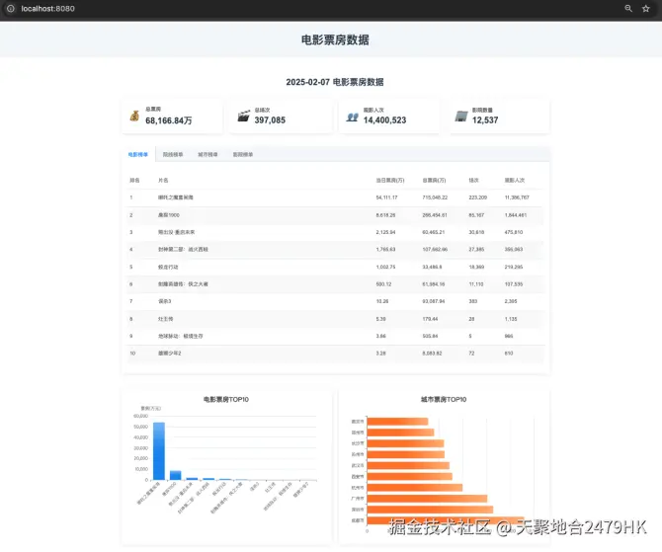This screenshot has width=662, height=552.
Task: Switch to the 影院榜单 tab
Action: pyautogui.click(x=243, y=154)
